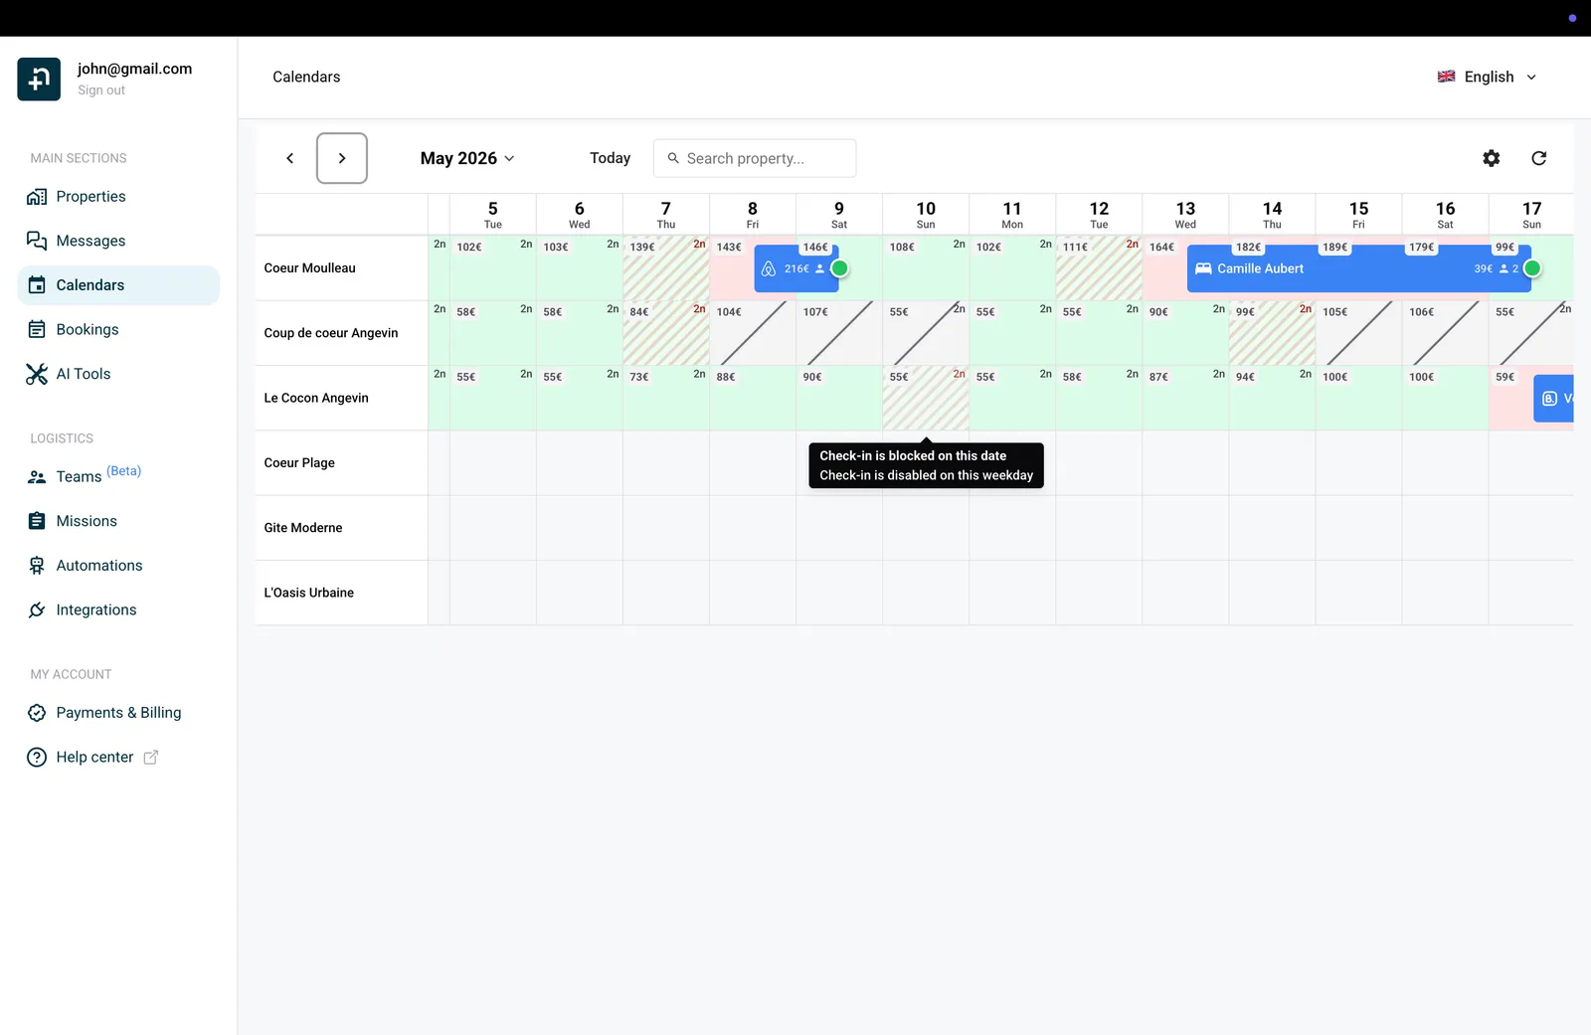Click the app logo icon
Viewport: 1591px width, 1035px height.
pyautogui.click(x=39, y=80)
